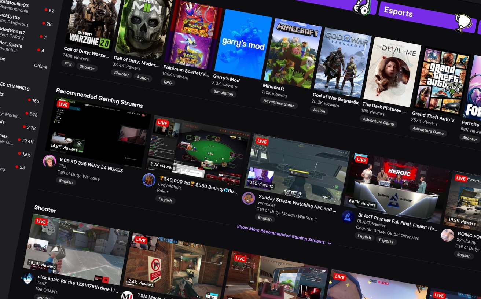The height and width of the screenshot is (299, 481).
Task: Click Counter-Strike: Global Offensive game link
Action: (x=387, y=232)
